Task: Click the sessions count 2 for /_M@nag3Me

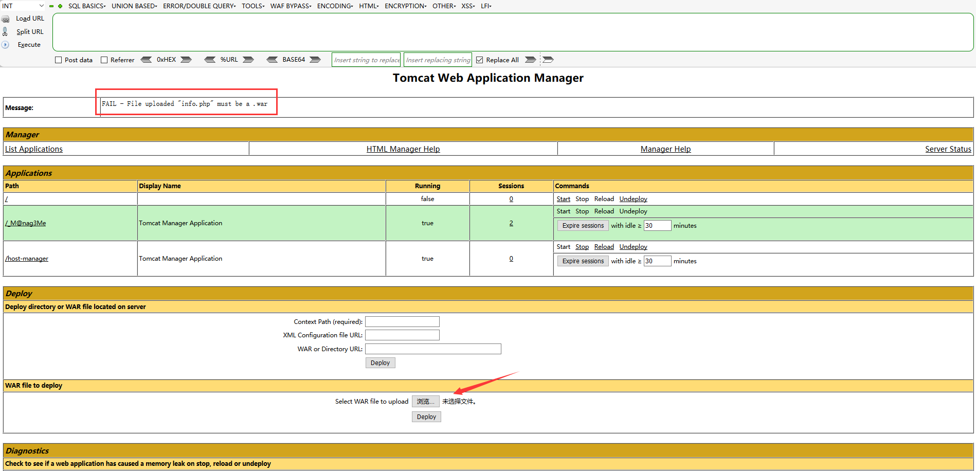Action: click(x=511, y=223)
